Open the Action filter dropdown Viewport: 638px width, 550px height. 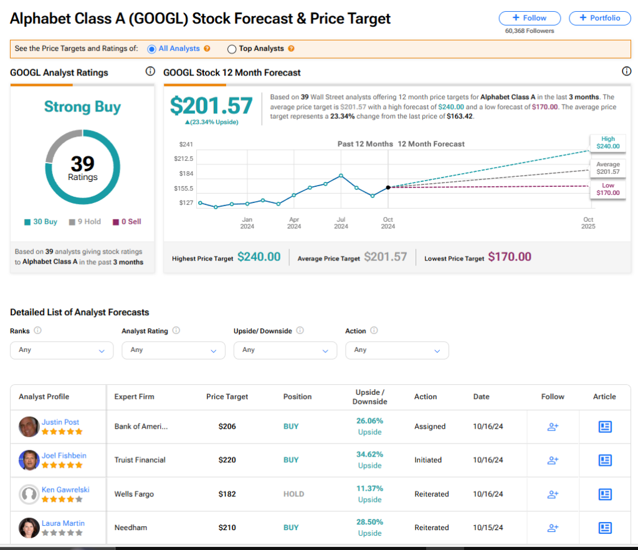397,350
